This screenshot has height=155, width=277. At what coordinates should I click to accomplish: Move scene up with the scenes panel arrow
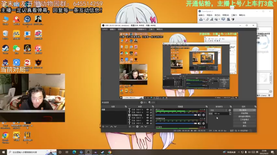pos(111,127)
